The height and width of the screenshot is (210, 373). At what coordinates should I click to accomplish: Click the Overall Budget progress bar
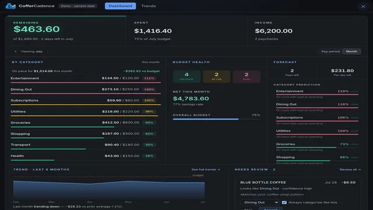[x=216, y=119]
